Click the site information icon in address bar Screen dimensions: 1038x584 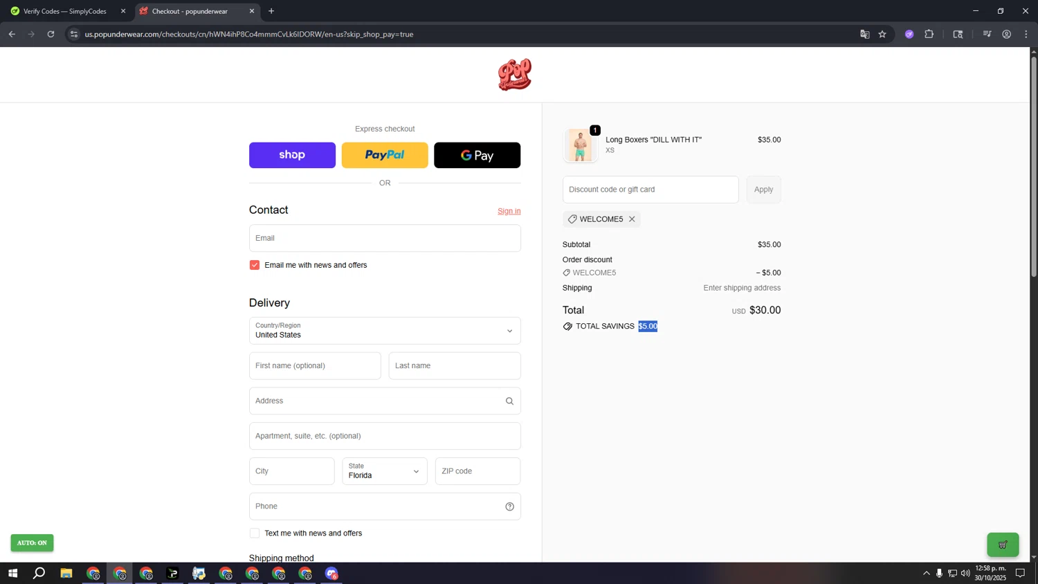74,34
